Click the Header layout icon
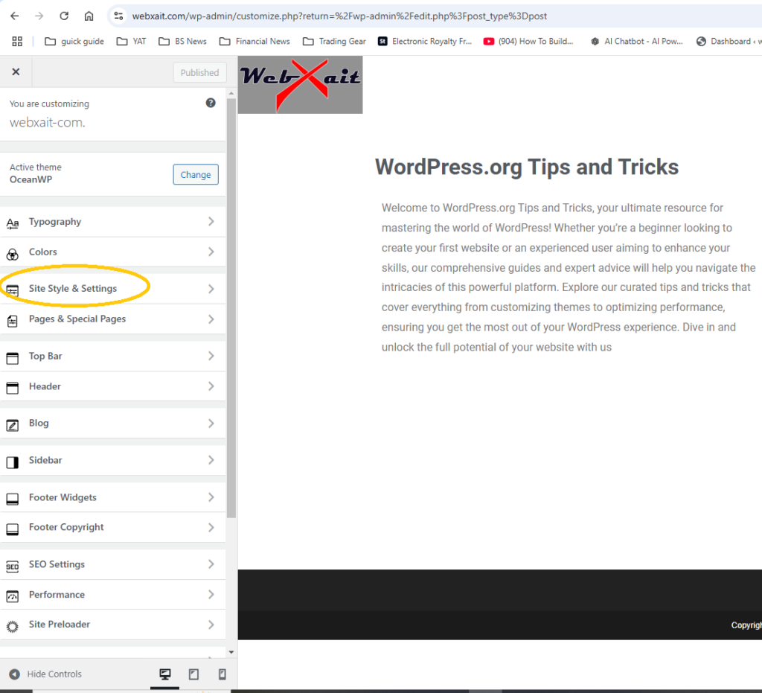Screen dimensions: 762x693 [13, 388]
